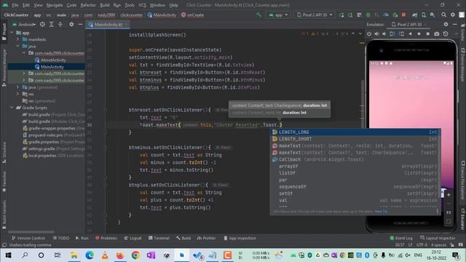The height and width of the screenshot is (262, 466).
Task: Select MainActivity in project tree
Action: click(x=50, y=67)
